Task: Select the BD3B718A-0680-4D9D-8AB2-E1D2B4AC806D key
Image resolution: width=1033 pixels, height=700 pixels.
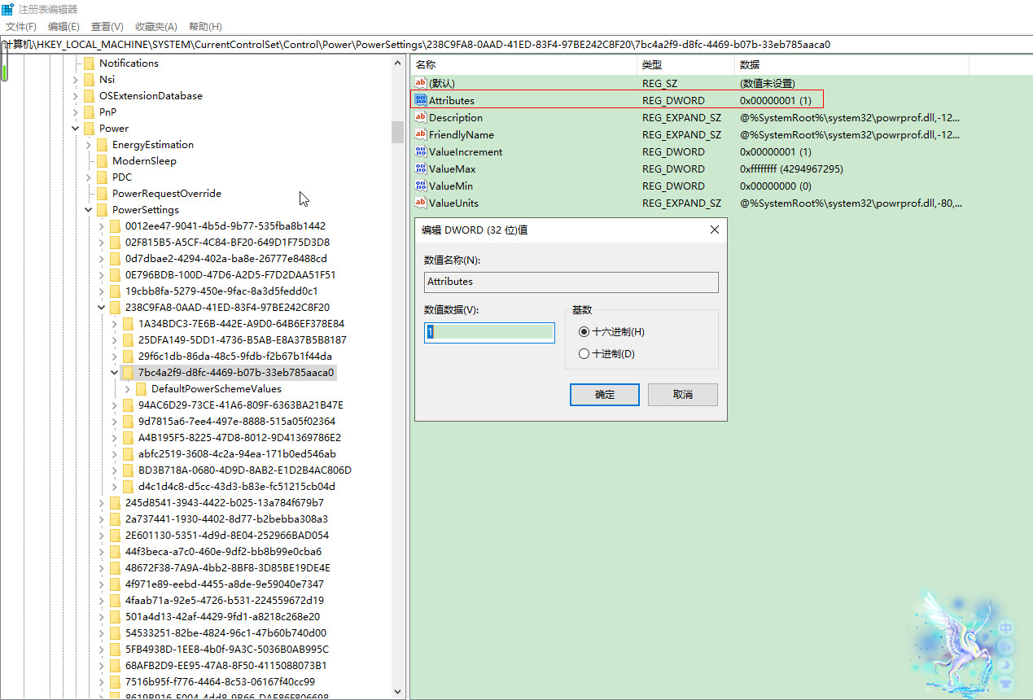Action: coord(244,470)
